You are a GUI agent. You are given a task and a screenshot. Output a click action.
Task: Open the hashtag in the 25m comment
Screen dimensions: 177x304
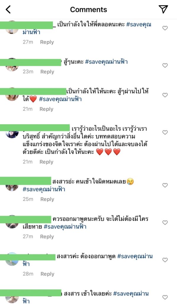click(x=44, y=189)
